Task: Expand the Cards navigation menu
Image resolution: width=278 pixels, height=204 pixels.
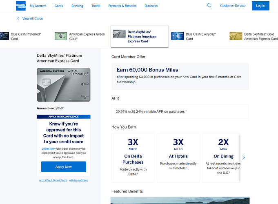Action: click(59, 6)
